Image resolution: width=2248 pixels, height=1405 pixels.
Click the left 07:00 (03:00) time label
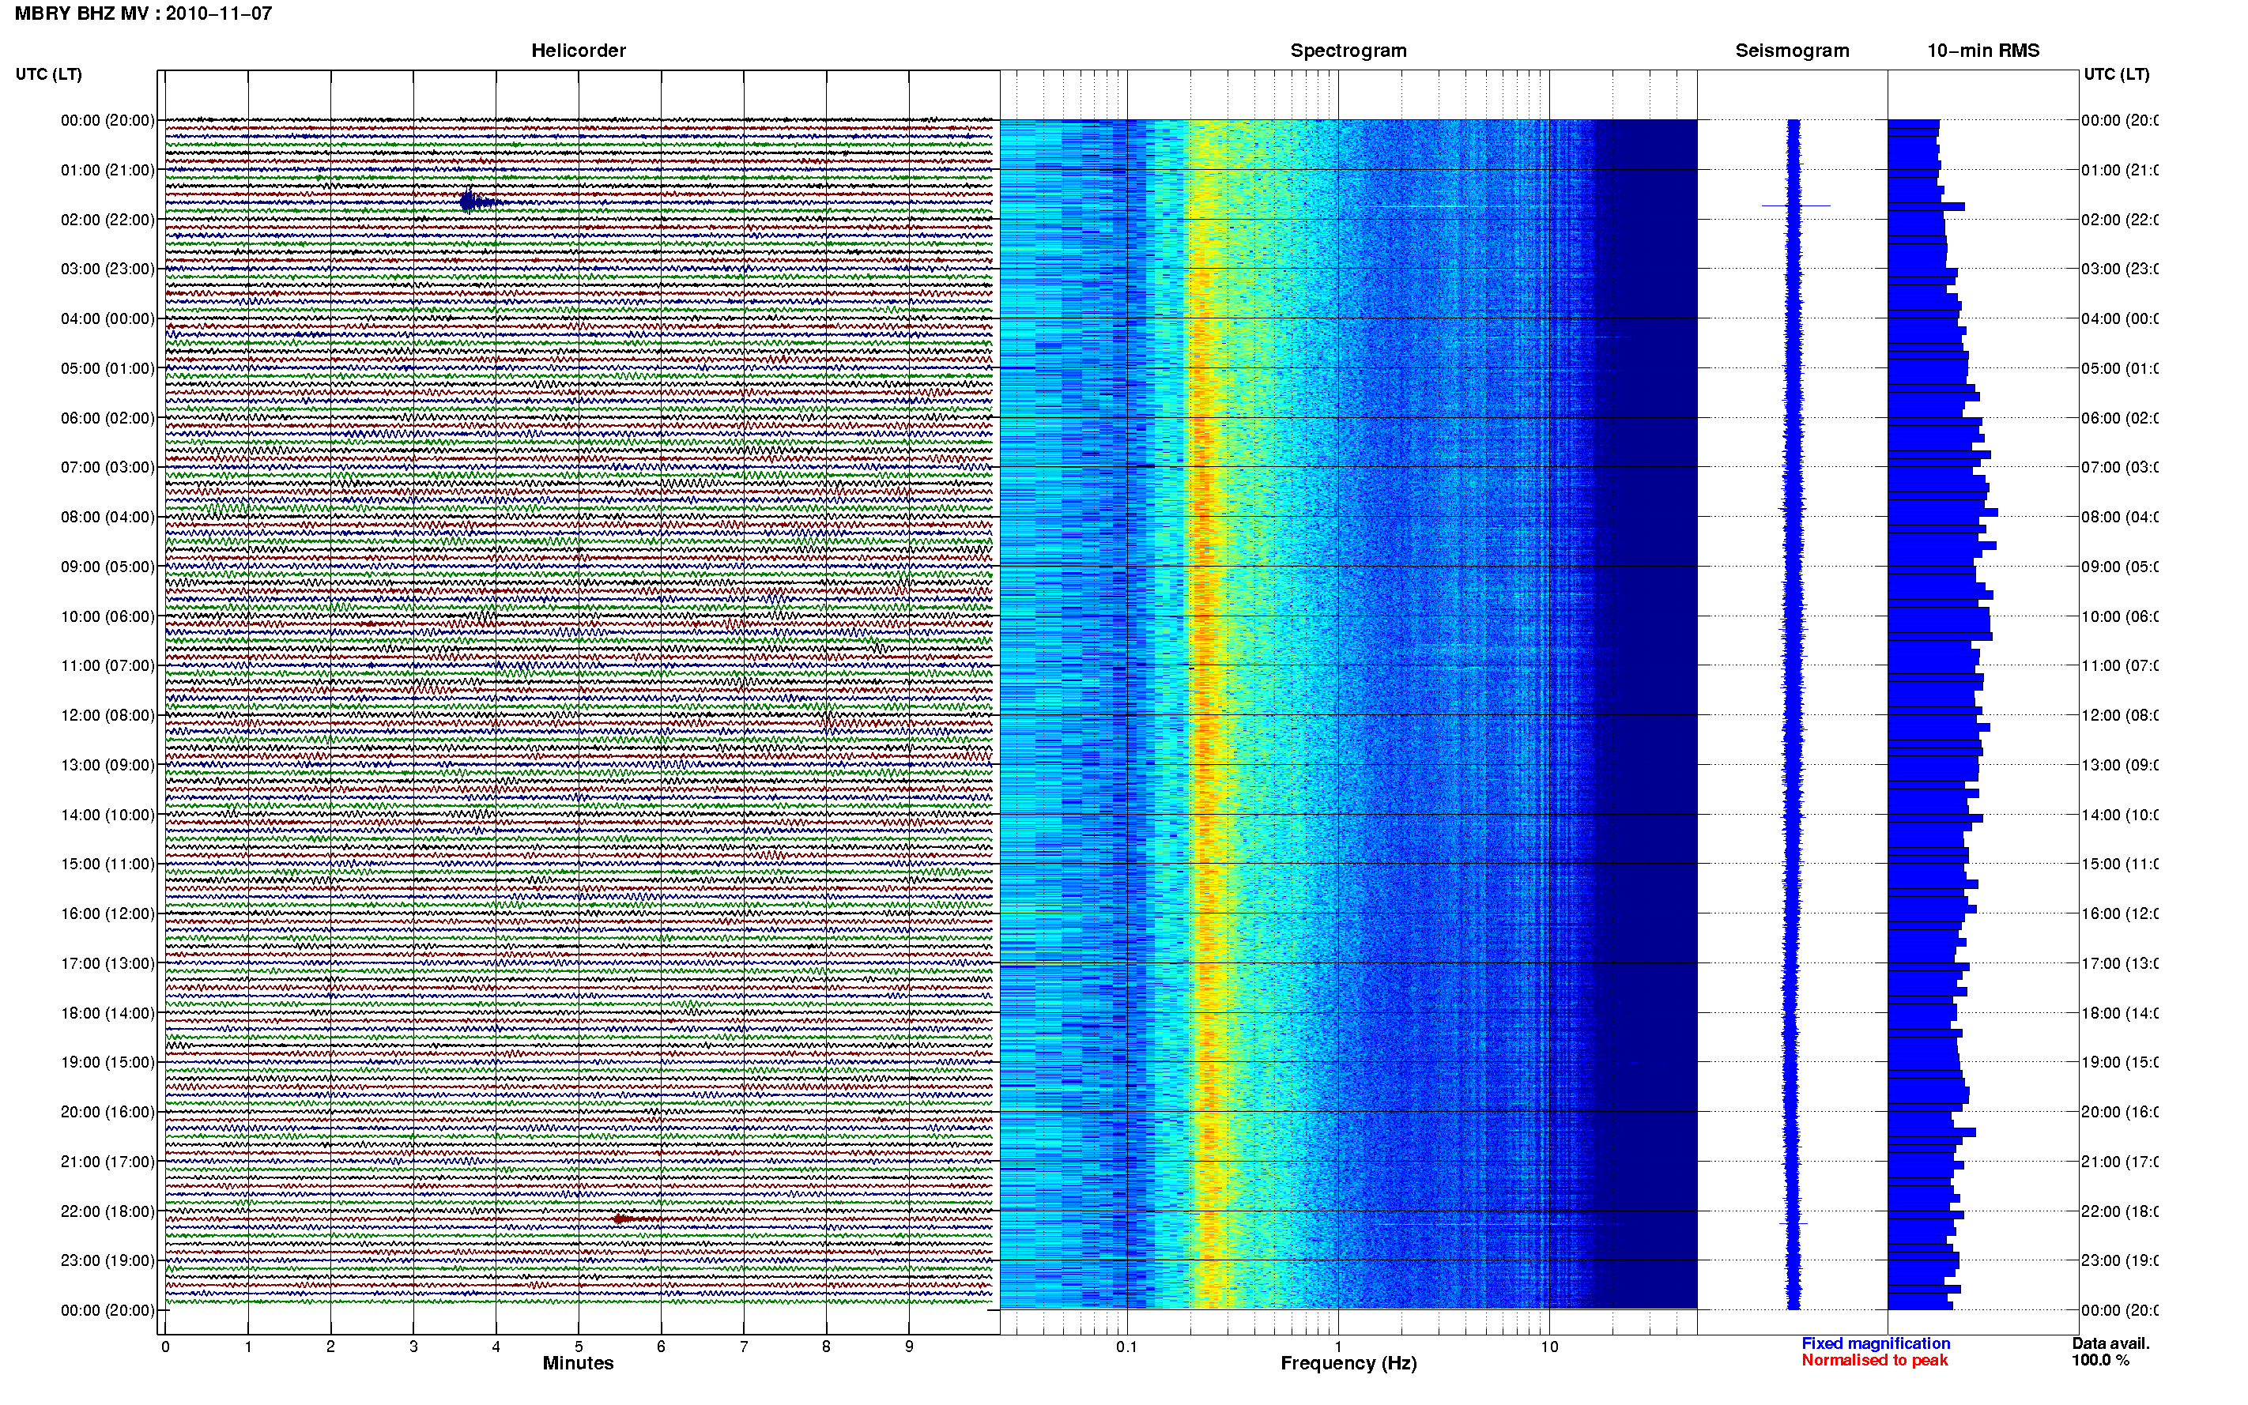coord(107,467)
